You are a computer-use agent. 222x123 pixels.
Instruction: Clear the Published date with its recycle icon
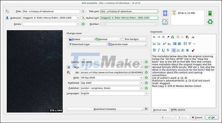(x=146, y=83)
